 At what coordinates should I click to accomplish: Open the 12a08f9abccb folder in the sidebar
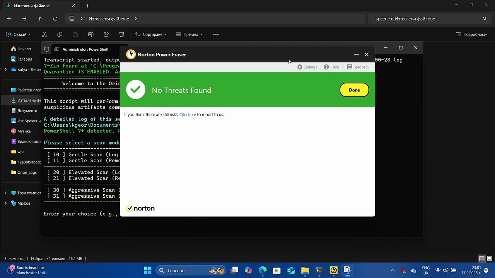tap(26, 162)
